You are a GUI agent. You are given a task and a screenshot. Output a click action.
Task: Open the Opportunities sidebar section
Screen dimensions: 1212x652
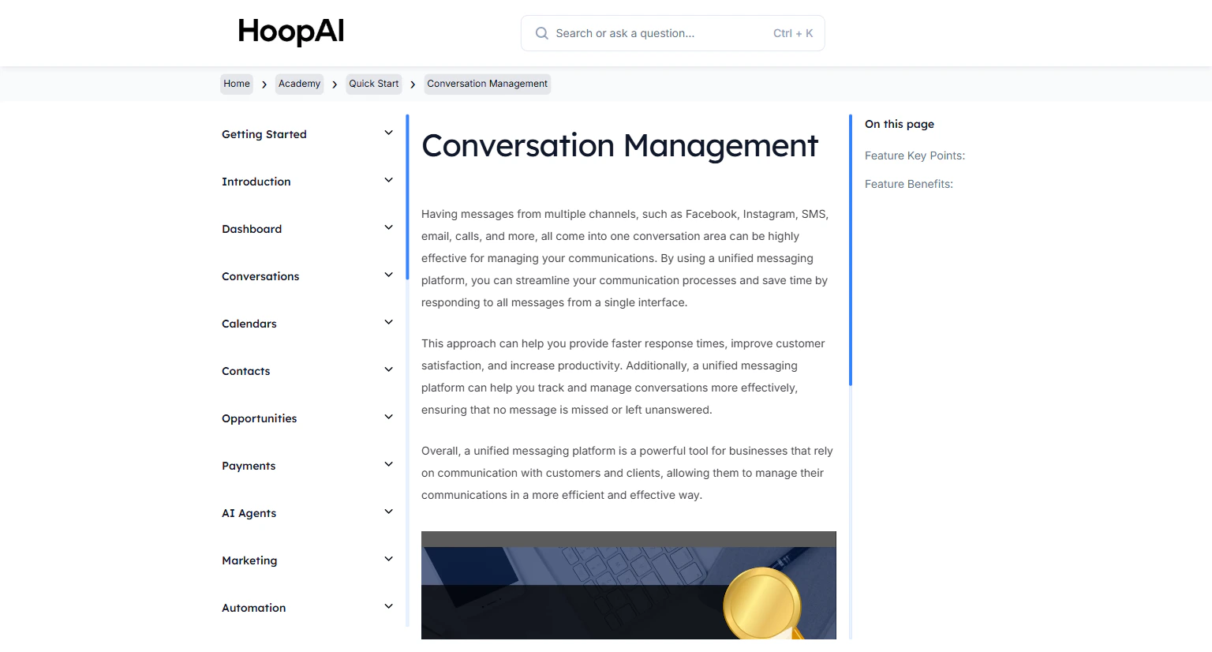259,418
